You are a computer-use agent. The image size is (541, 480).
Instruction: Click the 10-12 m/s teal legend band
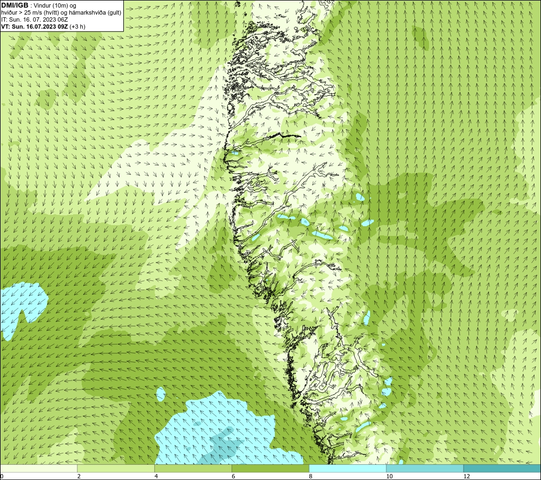point(425,468)
